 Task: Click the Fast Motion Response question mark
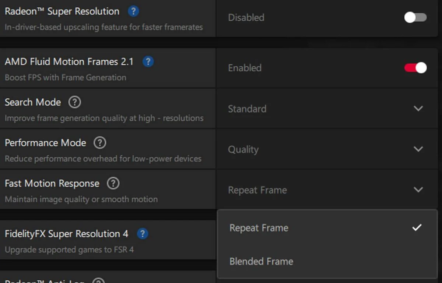(x=113, y=183)
